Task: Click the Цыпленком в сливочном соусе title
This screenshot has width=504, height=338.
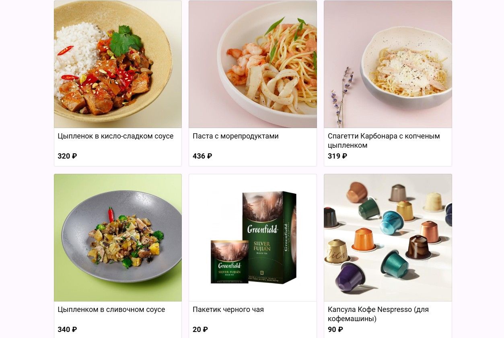Action: [111, 309]
